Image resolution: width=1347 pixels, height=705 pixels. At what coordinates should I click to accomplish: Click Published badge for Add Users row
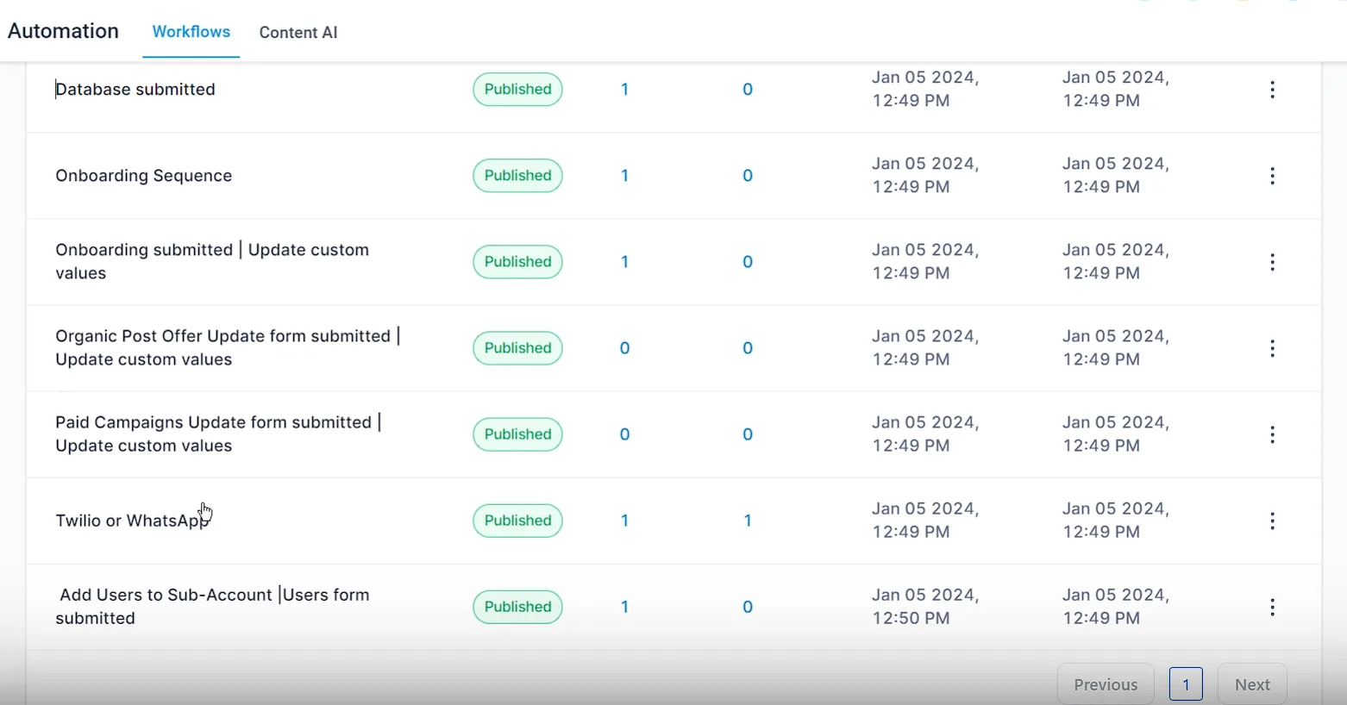(517, 607)
